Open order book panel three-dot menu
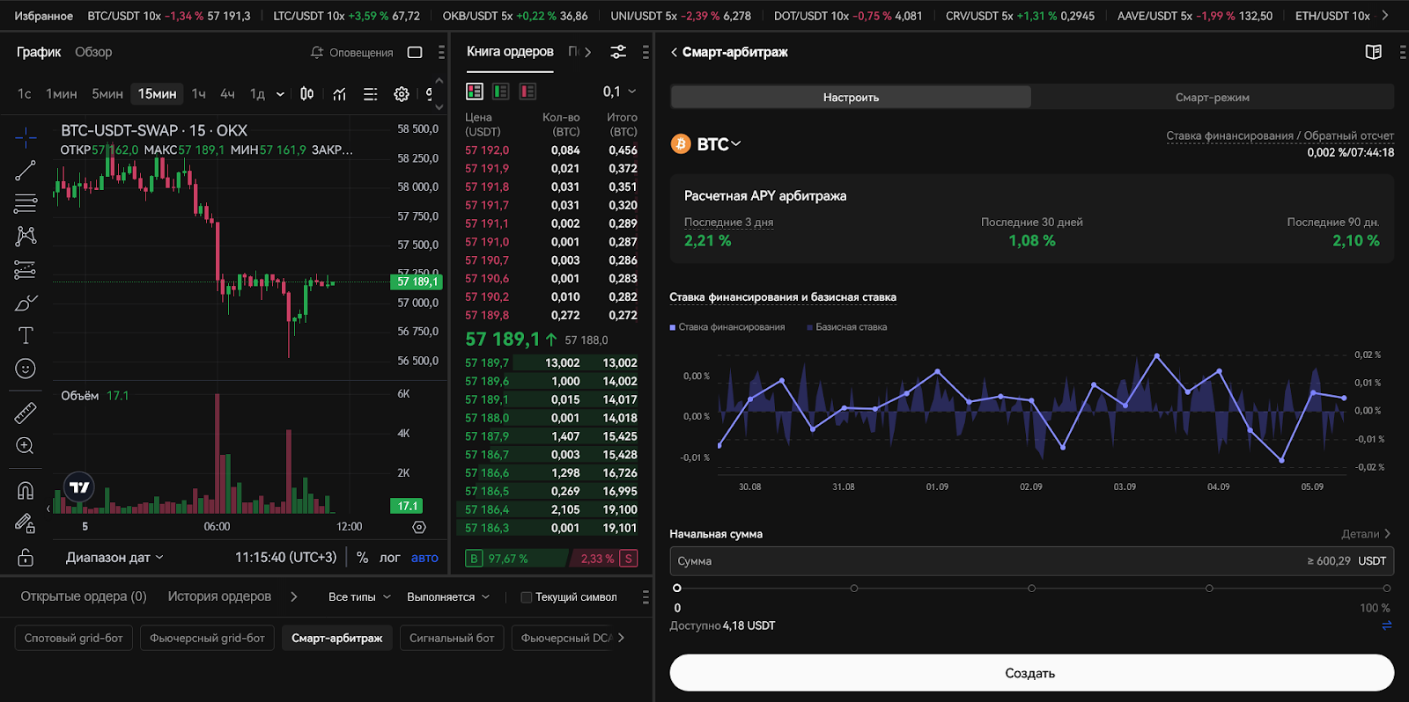Viewport: 1409px width, 702px height. (x=645, y=52)
